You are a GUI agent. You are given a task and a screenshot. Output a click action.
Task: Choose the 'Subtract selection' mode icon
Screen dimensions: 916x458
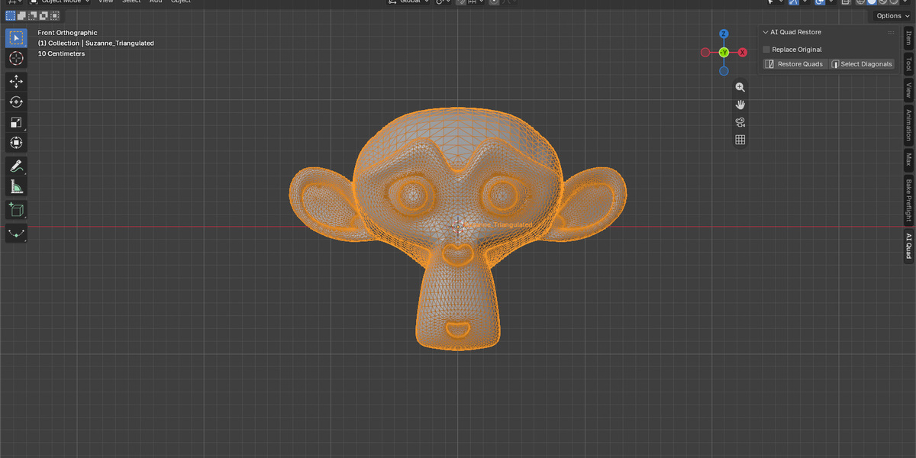[32, 15]
